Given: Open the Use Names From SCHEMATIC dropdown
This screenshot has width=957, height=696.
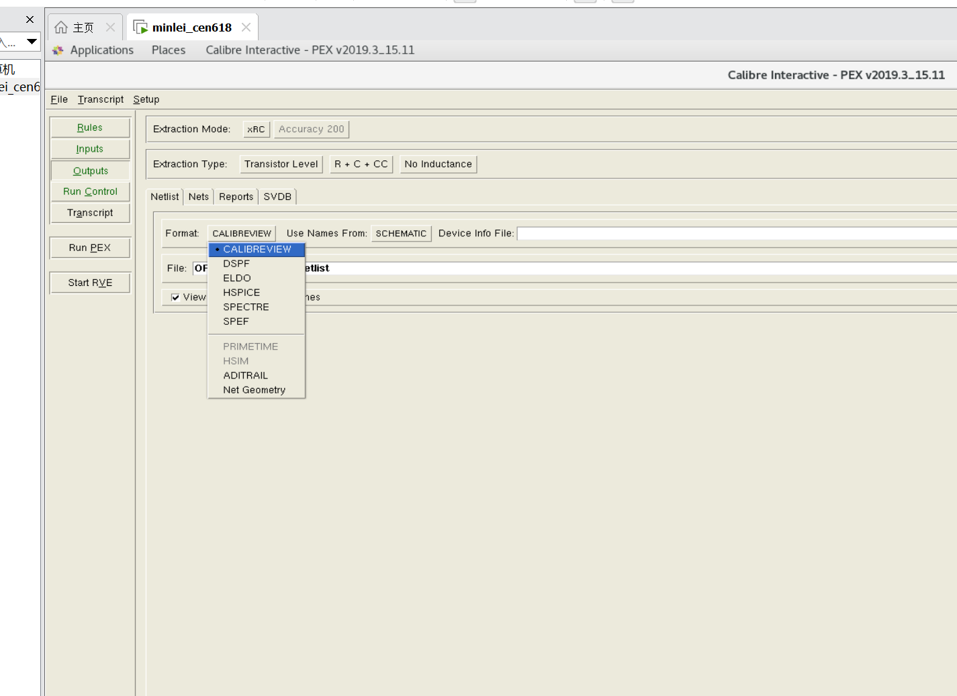Looking at the screenshot, I should (401, 234).
